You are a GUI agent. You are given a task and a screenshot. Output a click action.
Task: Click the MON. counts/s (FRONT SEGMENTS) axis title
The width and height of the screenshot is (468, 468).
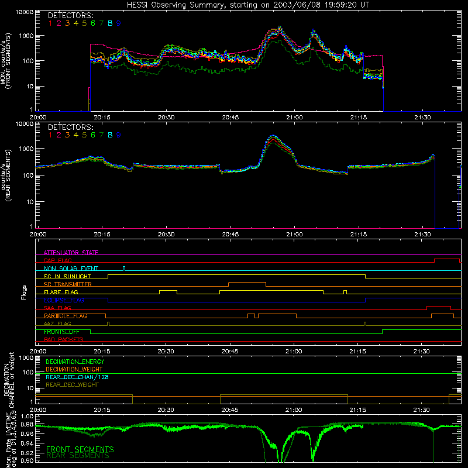(x=6, y=61)
